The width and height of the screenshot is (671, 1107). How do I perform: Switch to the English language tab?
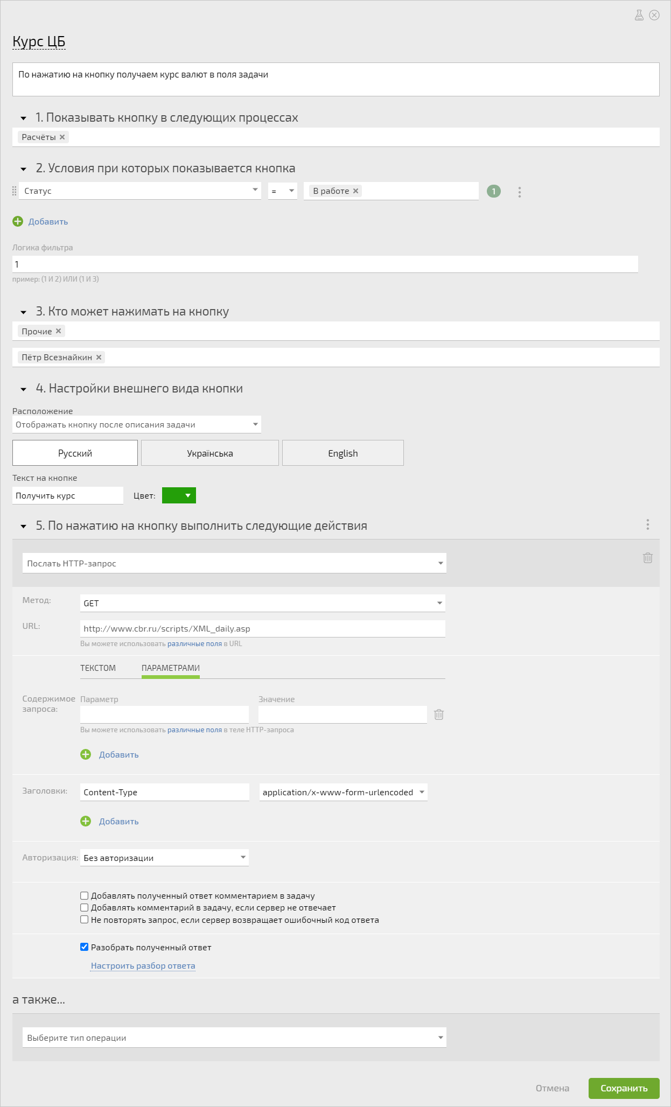343,453
